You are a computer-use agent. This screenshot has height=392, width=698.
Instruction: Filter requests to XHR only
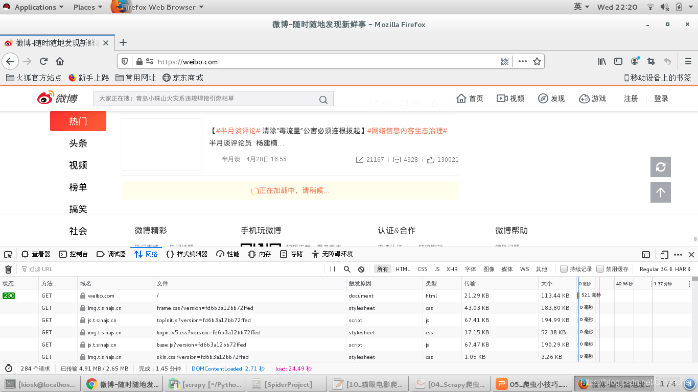tap(452, 269)
